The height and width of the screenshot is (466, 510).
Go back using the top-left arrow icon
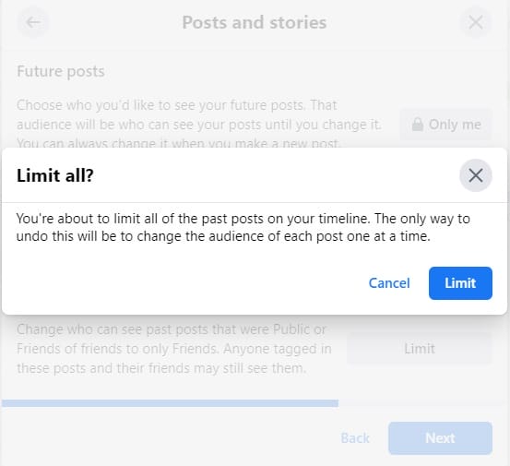tap(33, 22)
